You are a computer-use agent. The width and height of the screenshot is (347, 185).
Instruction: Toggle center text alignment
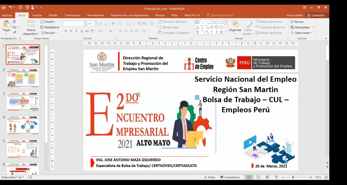(126, 31)
